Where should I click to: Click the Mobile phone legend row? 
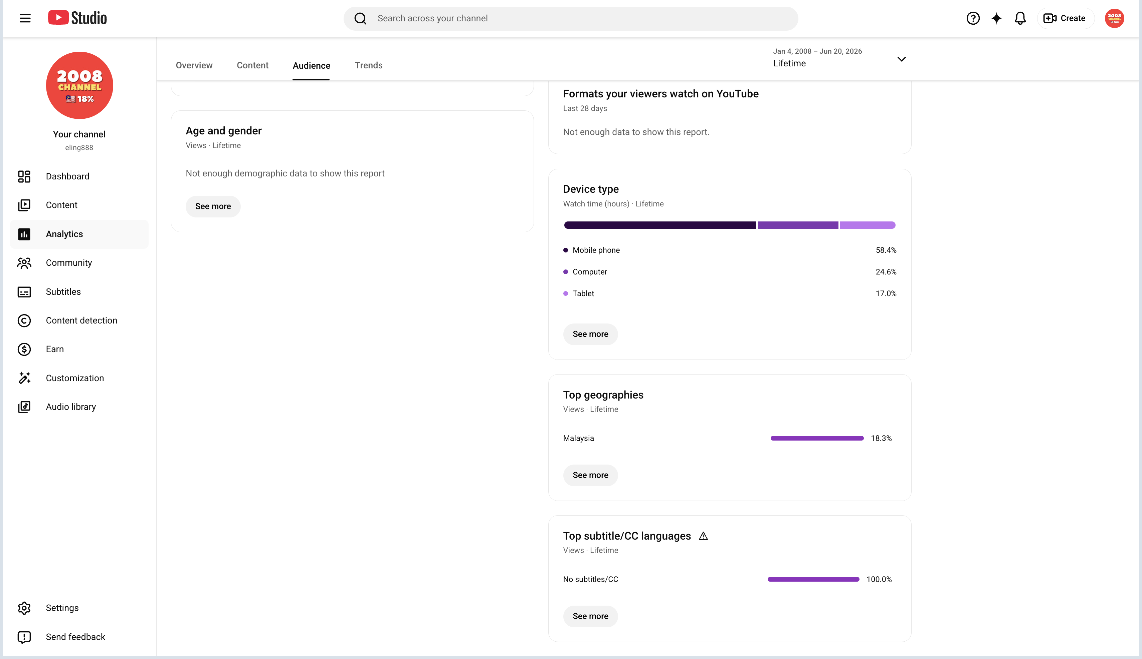click(x=730, y=250)
